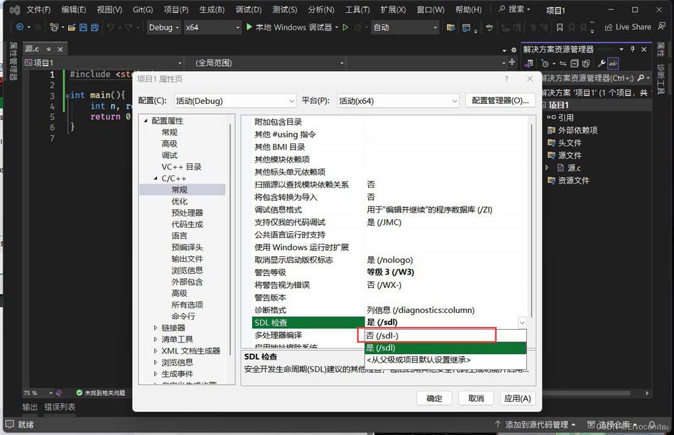Click the 确定 button

coord(434,399)
